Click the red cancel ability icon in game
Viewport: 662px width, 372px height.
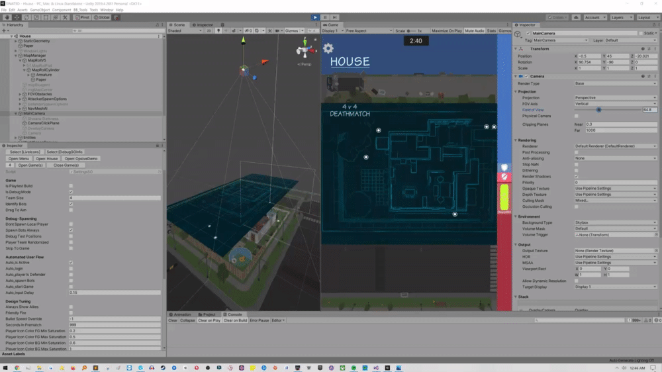point(504,177)
